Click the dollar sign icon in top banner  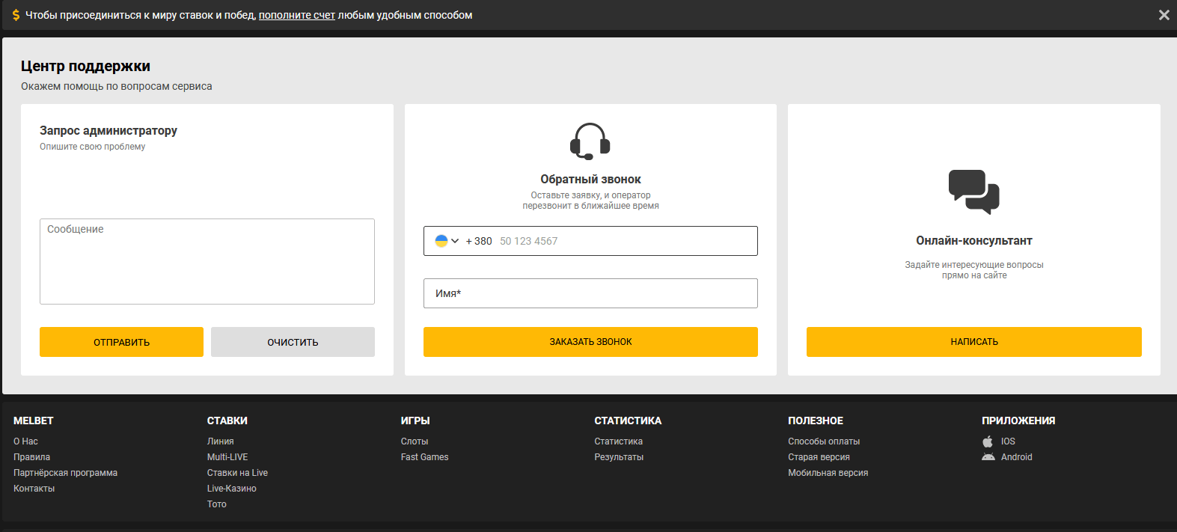16,15
